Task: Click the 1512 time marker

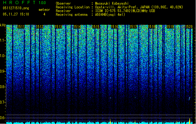Action: 40,27
